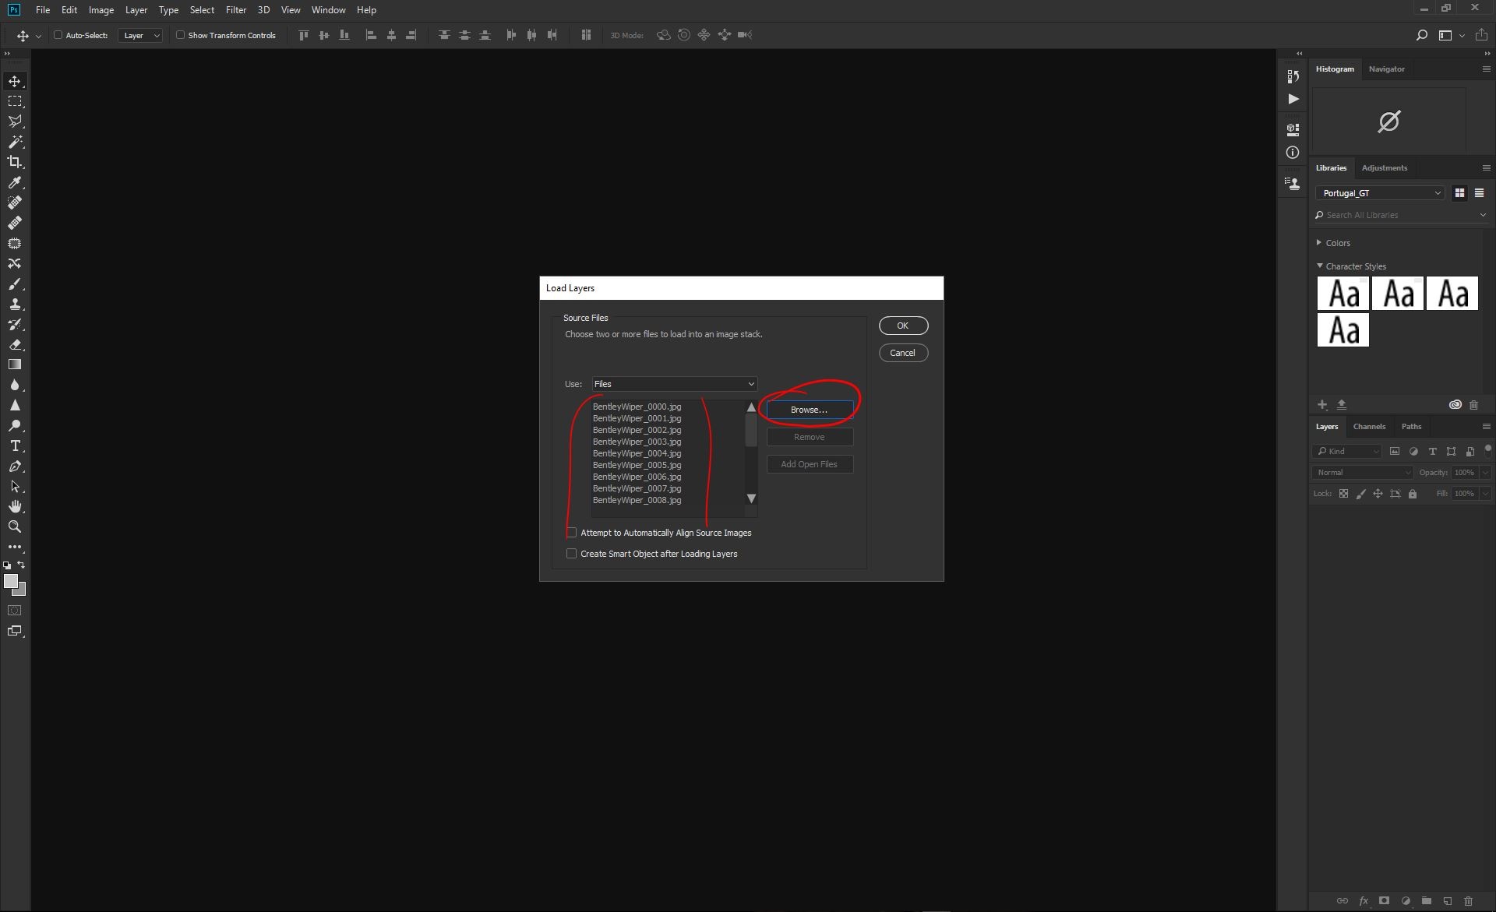Toggle layer filtering switch
The image size is (1496, 912).
tap(1487, 449)
